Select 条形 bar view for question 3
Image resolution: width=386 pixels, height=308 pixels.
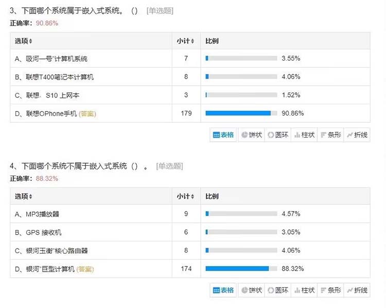[330, 135]
